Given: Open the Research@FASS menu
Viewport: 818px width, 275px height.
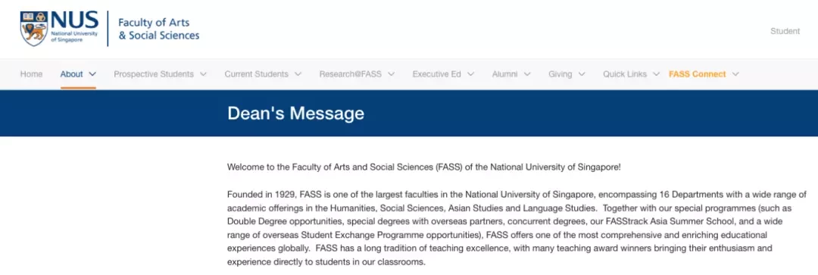Looking at the screenshot, I should click(350, 74).
